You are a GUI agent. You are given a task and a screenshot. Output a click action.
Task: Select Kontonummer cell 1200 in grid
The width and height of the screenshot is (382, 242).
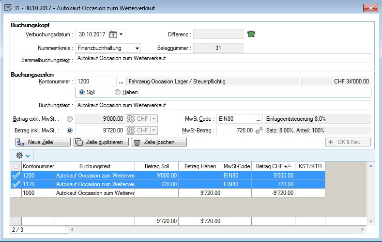tap(38, 176)
